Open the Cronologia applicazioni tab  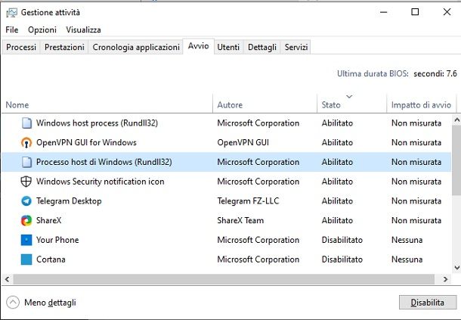(x=136, y=47)
